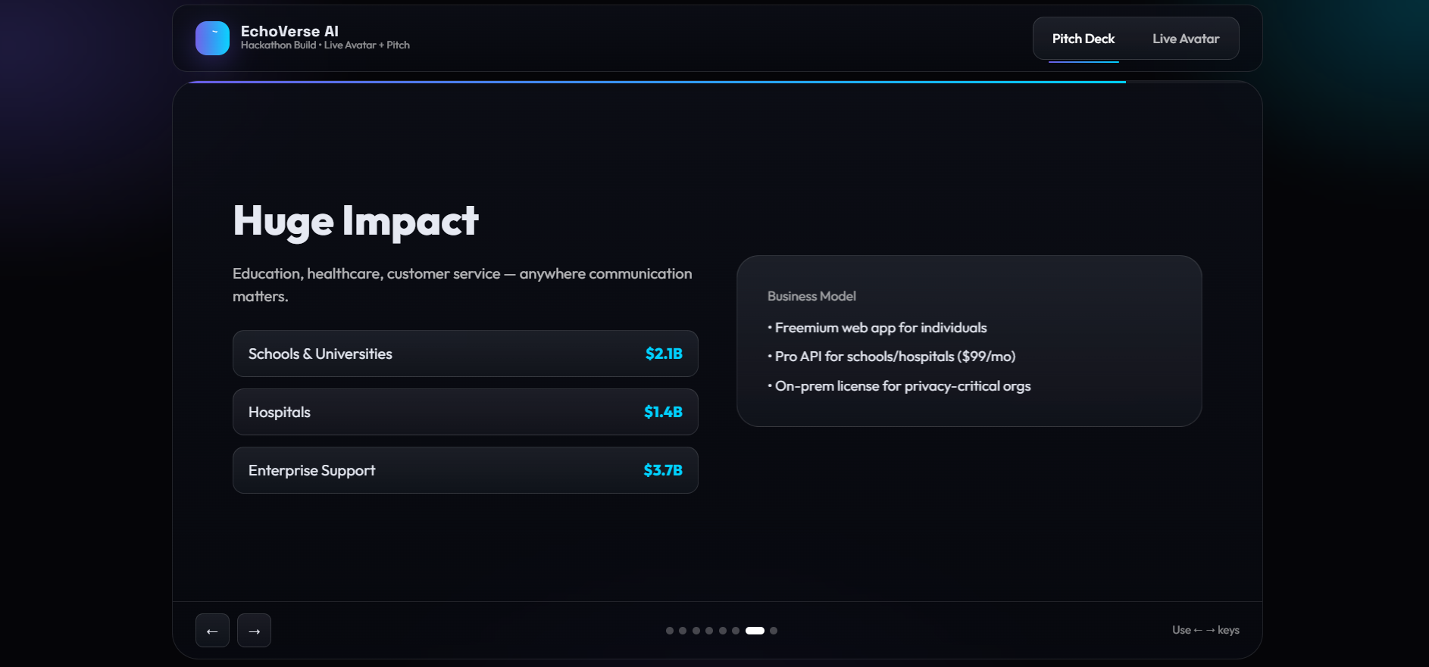Select the Schools & Universities market card

point(465,354)
